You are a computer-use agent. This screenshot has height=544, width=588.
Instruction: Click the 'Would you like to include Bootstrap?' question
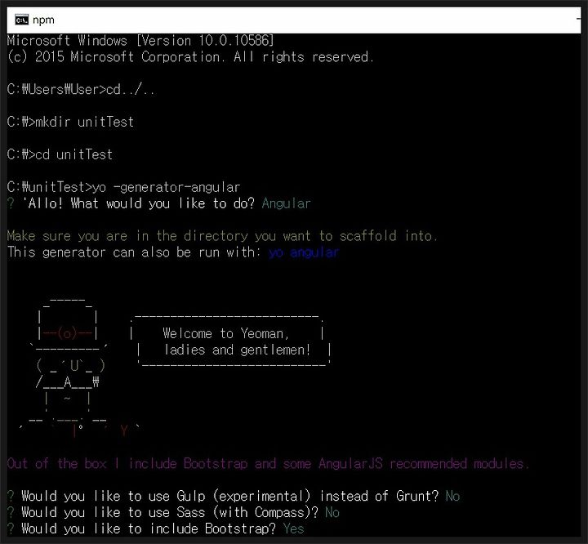point(149,528)
